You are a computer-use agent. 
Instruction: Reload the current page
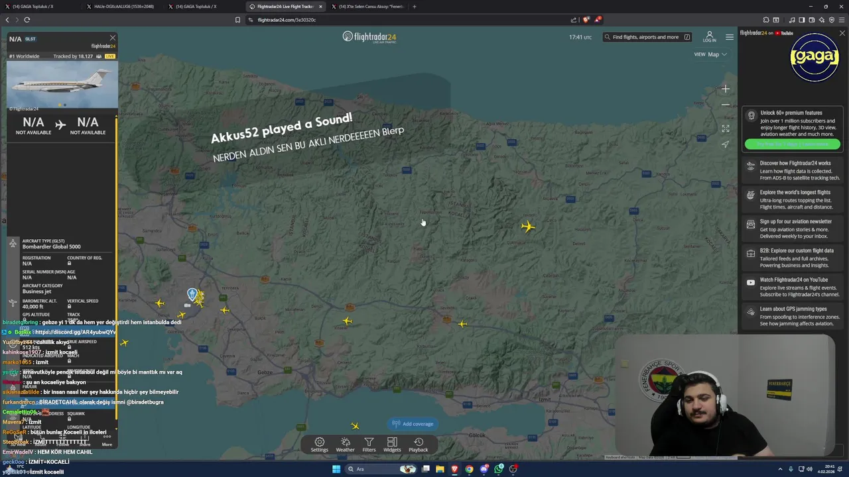(27, 20)
